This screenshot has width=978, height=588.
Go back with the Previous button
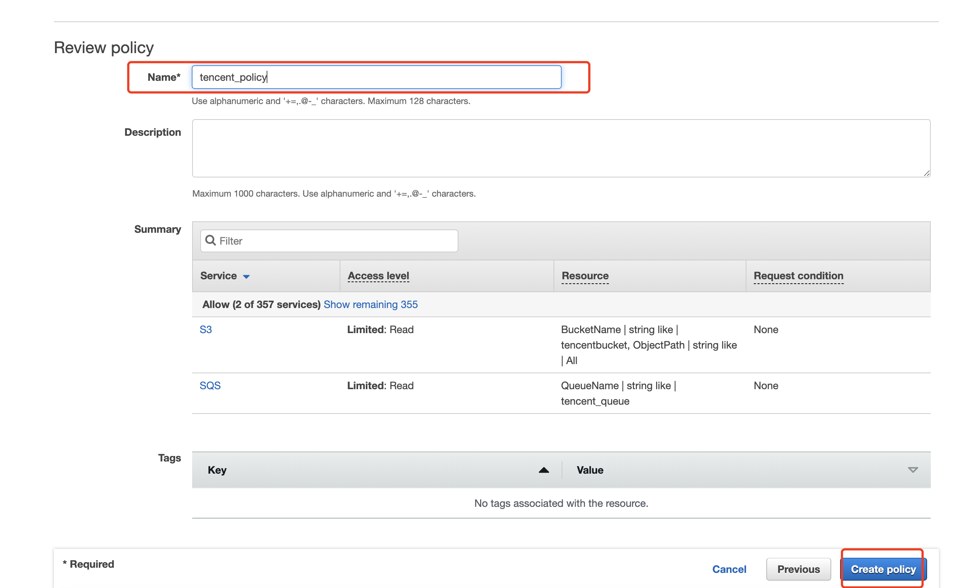click(798, 570)
